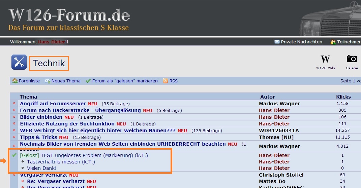Open the Gelöst TEST ungelöstes Problem thread
Viewport: 361px width, 188px height.
(x=84, y=155)
